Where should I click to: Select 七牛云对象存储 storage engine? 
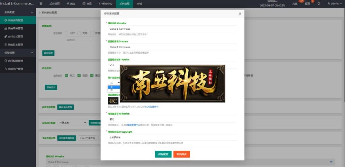(87, 138)
